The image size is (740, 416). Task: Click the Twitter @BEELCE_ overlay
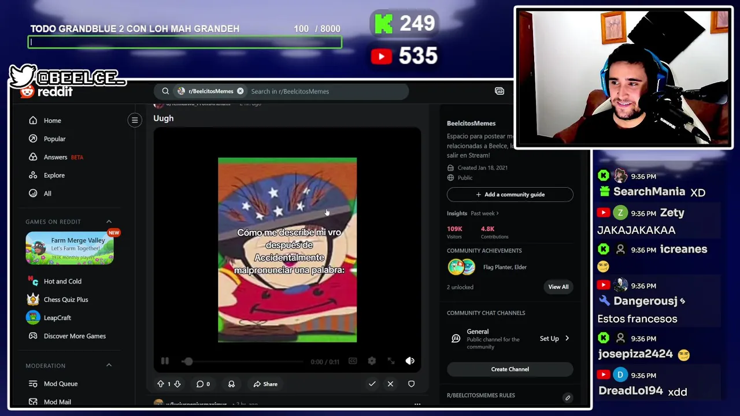[x=67, y=76]
